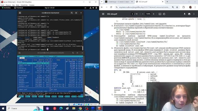Open Chrome profile avatar
The height and width of the screenshot is (111, 198).
(191, 7)
